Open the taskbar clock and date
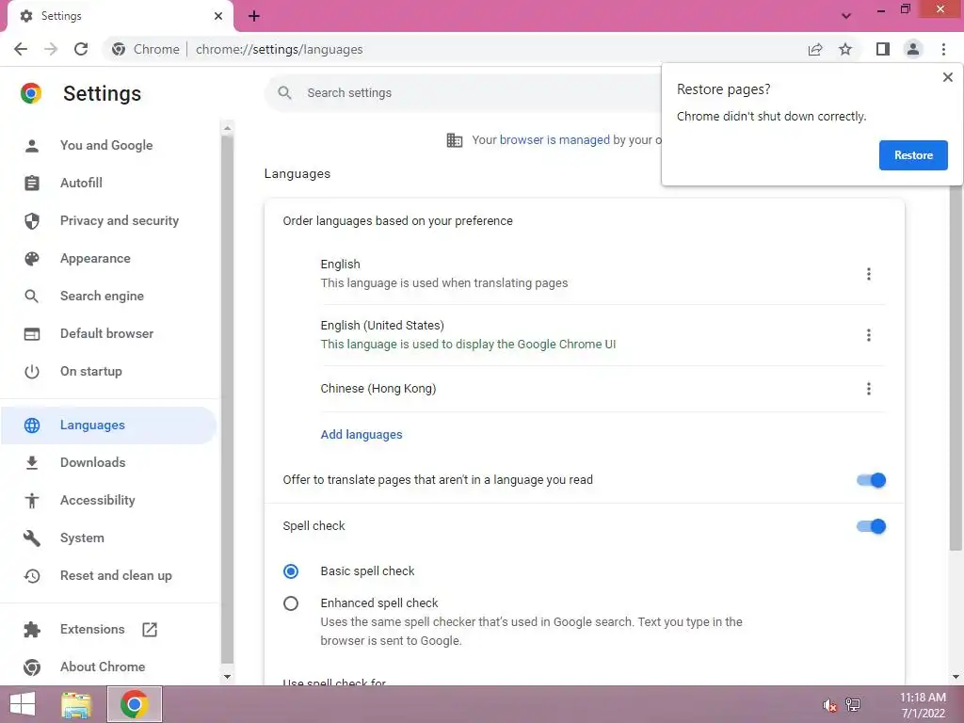This screenshot has width=964, height=723. (923, 705)
